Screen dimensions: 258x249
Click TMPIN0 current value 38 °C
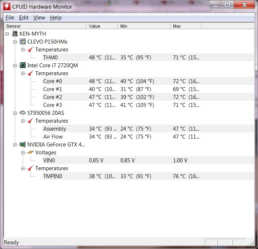pyautogui.click(x=102, y=176)
